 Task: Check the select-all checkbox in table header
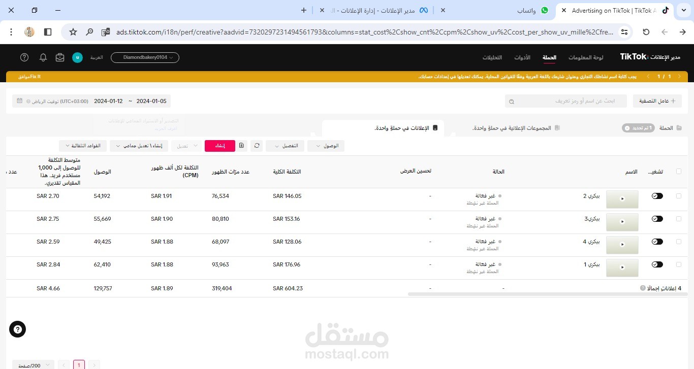pos(679,172)
